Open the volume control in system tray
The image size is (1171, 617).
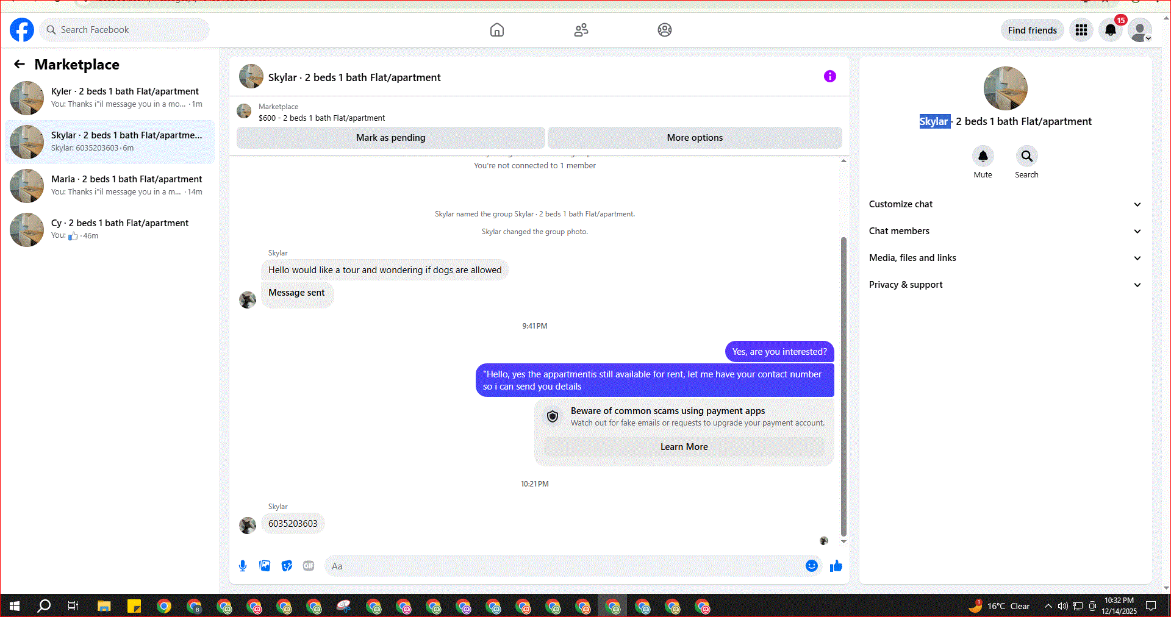[1063, 606]
